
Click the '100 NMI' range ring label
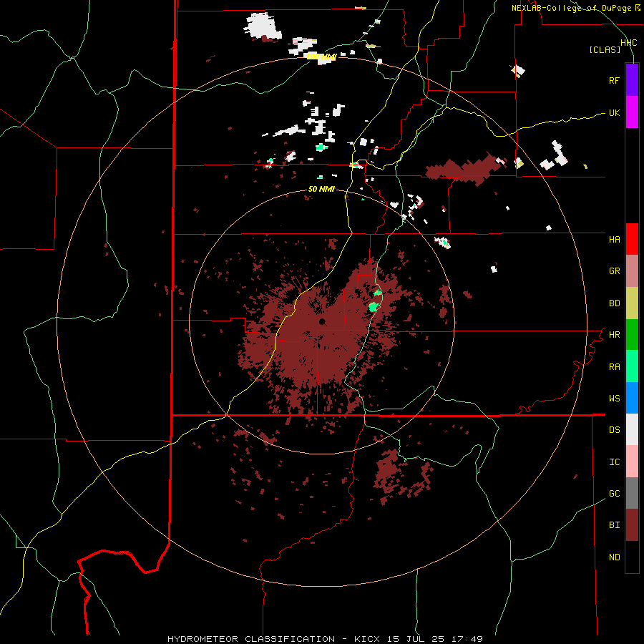point(321,57)
